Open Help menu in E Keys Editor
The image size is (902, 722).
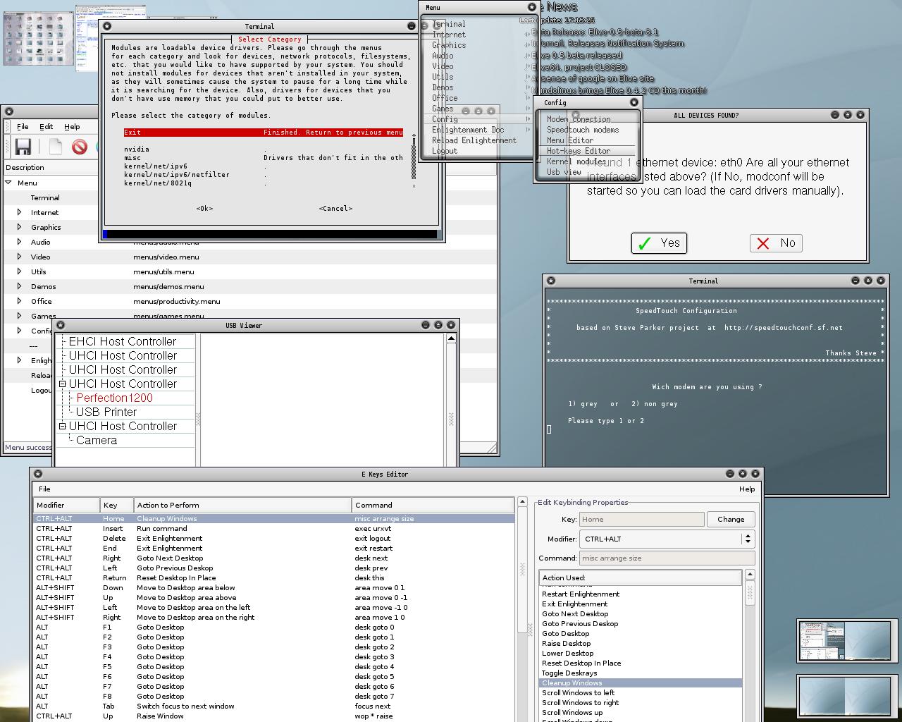[747, 489]
